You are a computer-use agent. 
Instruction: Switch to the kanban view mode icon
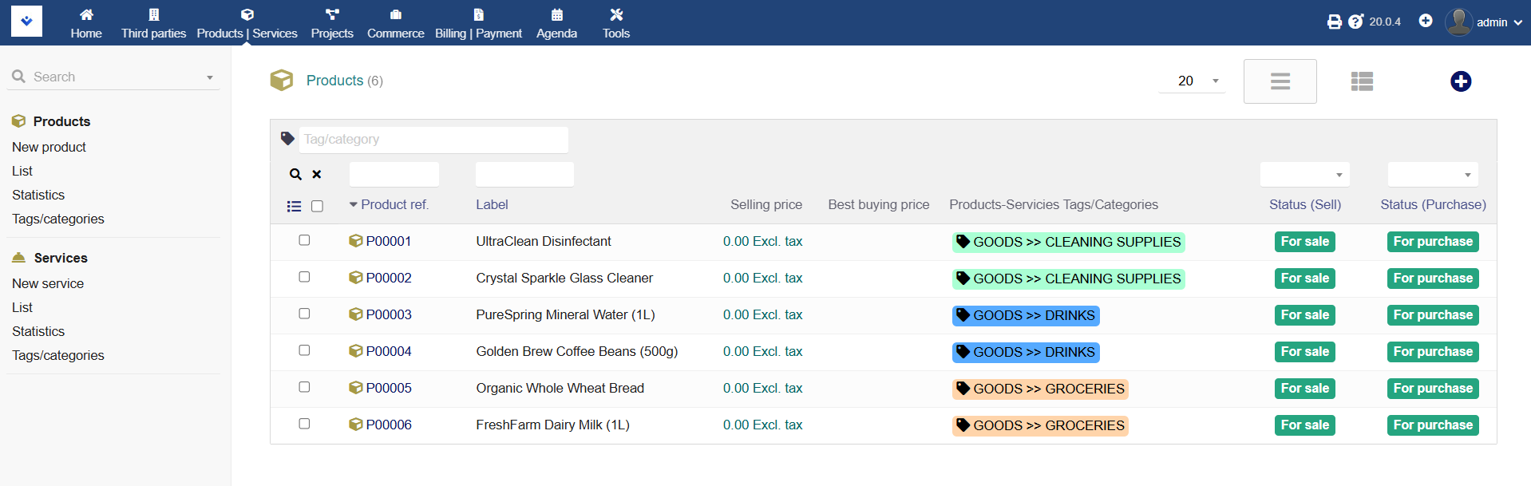pyautogui.click(x=1362, y=81)
